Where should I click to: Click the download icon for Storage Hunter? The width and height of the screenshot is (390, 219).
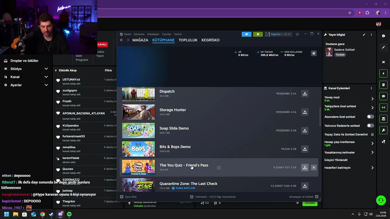[305, 112]
